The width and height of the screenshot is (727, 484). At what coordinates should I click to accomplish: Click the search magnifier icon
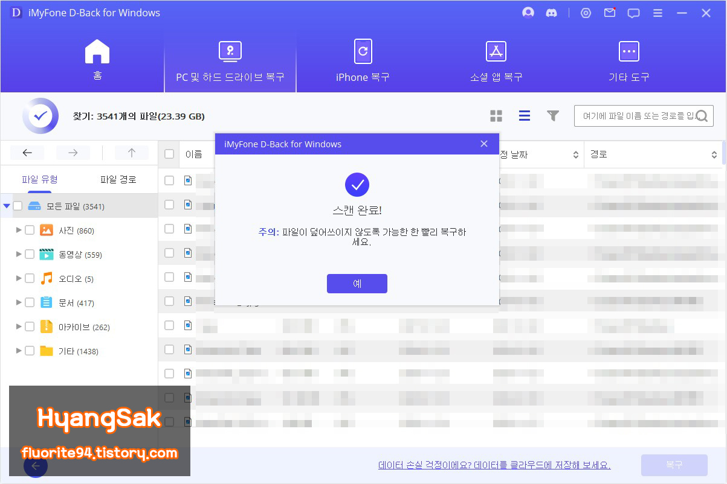(702, 116)
